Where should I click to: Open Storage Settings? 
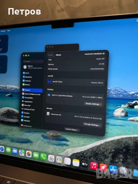click(92, 125)
